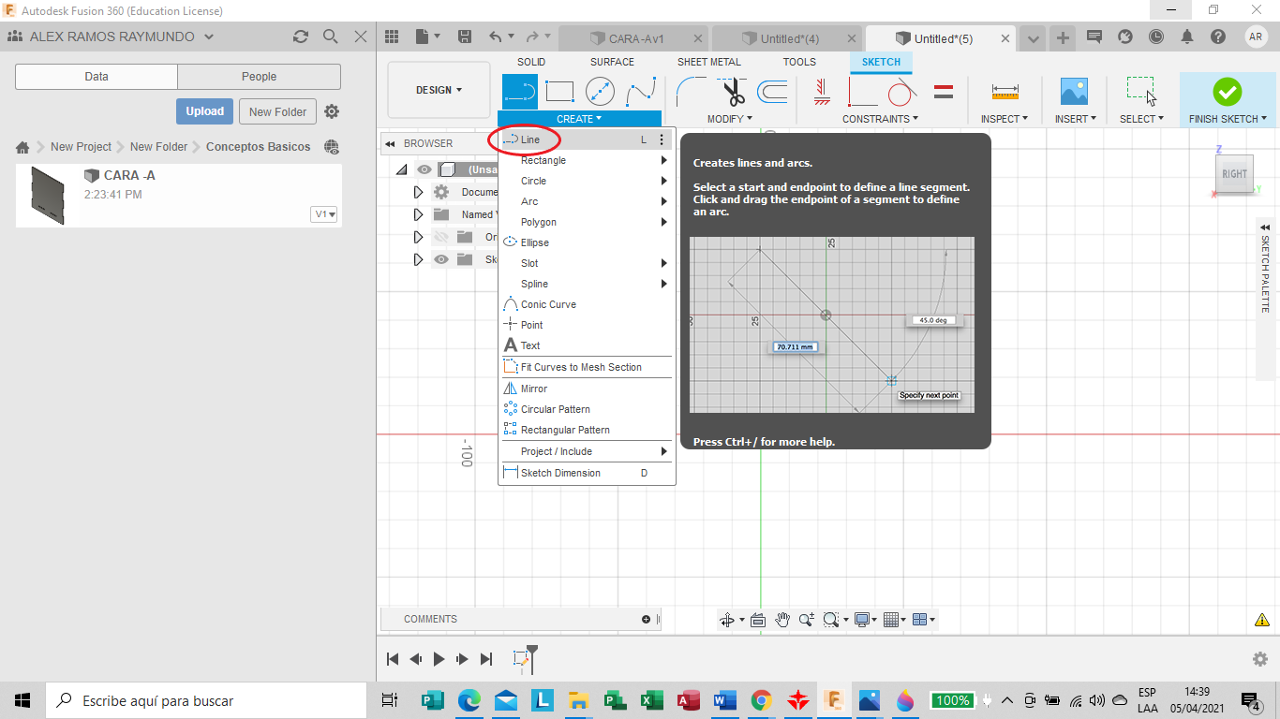1280x719 pixels.
Task: Click the warning triangle icon
Action: [1262, 620]
